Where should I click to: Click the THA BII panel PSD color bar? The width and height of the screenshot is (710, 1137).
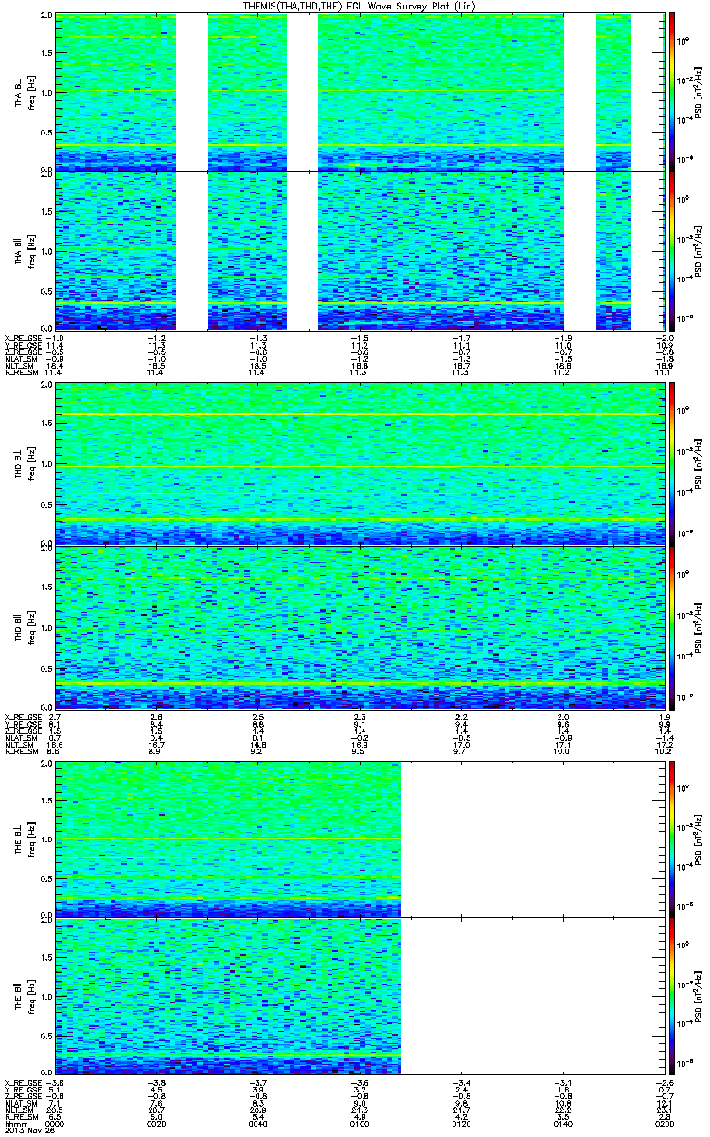(673, 250)
